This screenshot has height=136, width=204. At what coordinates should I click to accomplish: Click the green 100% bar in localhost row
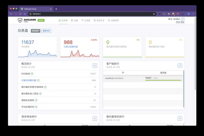point(163,80)
